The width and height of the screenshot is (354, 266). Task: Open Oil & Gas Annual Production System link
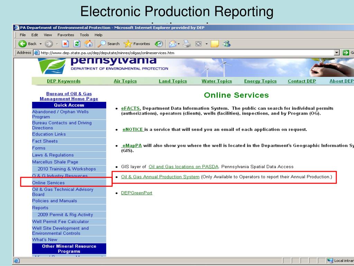[160, 177]
